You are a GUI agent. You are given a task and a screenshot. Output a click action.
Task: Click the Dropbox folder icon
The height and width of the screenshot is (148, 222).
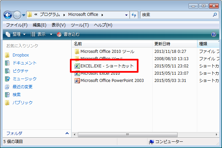(7, 55)
